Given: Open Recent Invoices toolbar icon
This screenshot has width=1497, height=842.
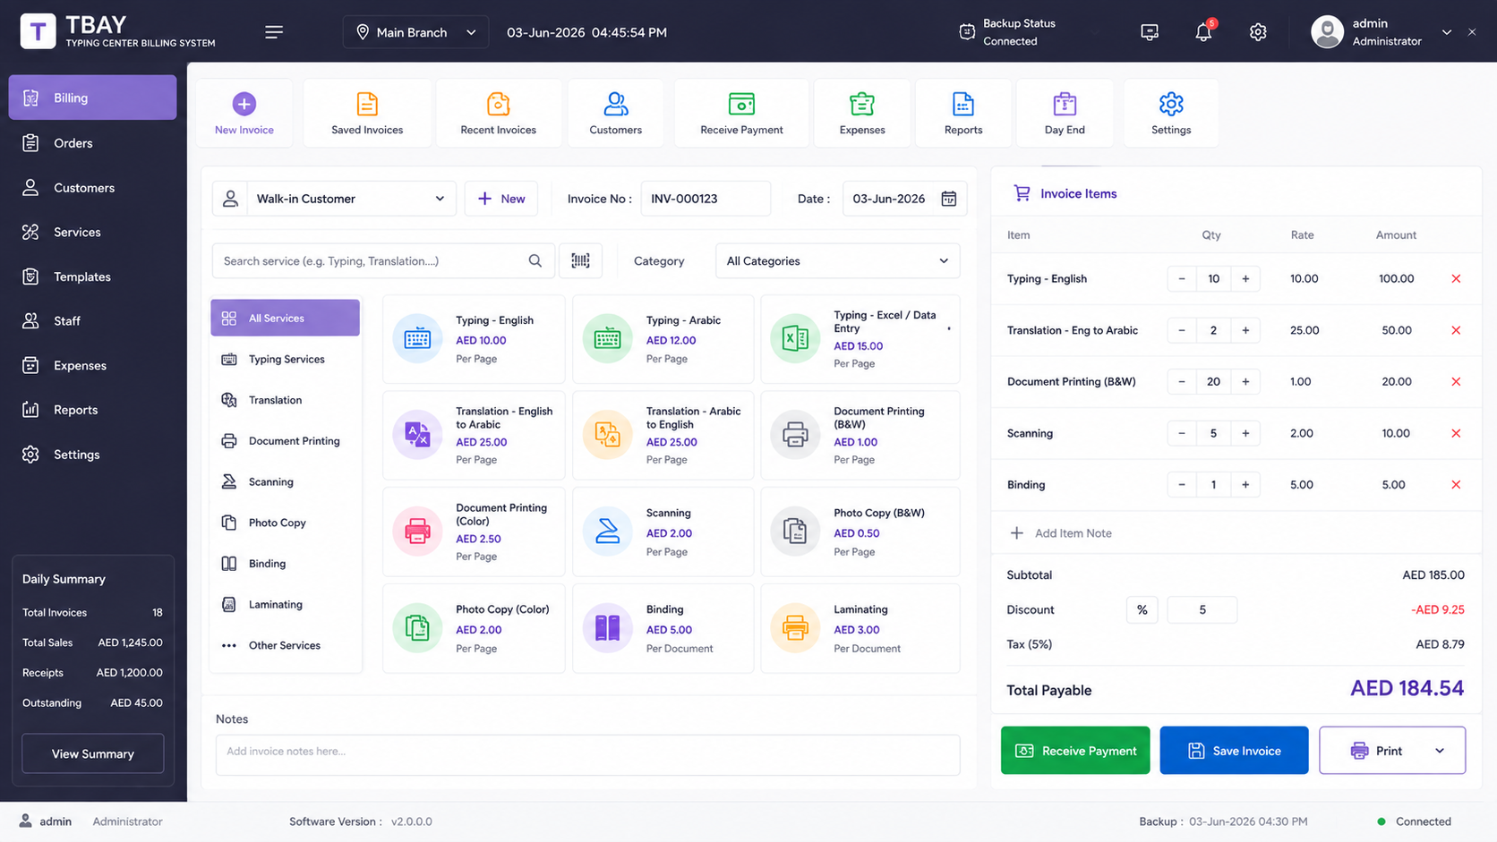Looking at the screenshot, I should (498, 114).
